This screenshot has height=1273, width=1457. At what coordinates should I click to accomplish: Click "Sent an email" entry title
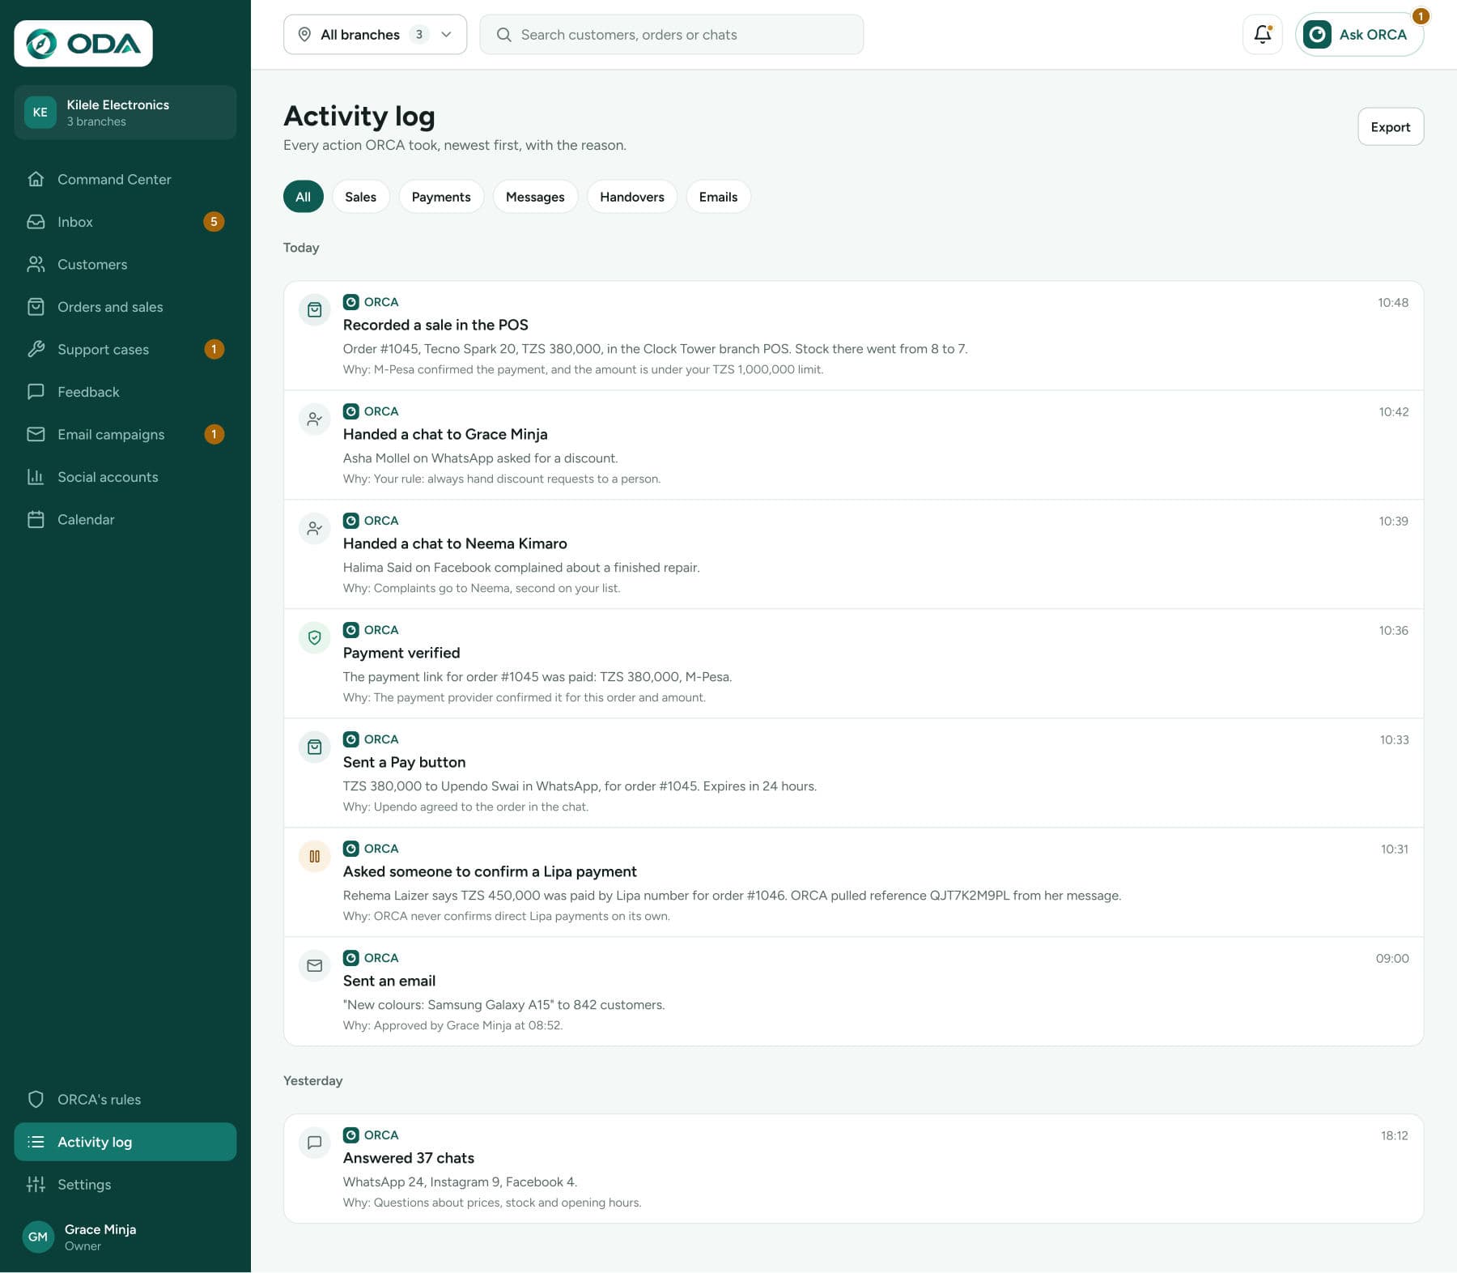pyautogui.click(x=389, y=981)
